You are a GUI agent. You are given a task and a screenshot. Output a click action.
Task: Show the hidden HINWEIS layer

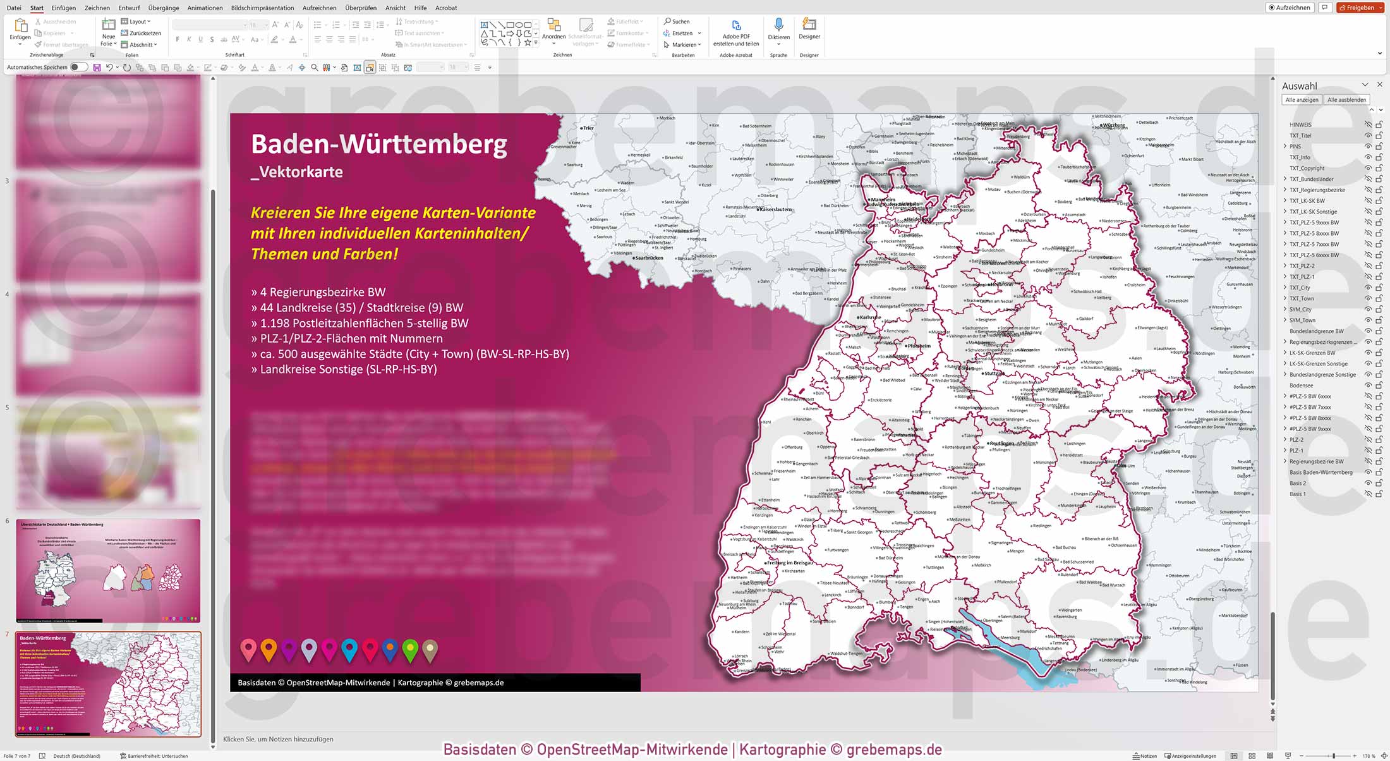(x=1368, y=125)
